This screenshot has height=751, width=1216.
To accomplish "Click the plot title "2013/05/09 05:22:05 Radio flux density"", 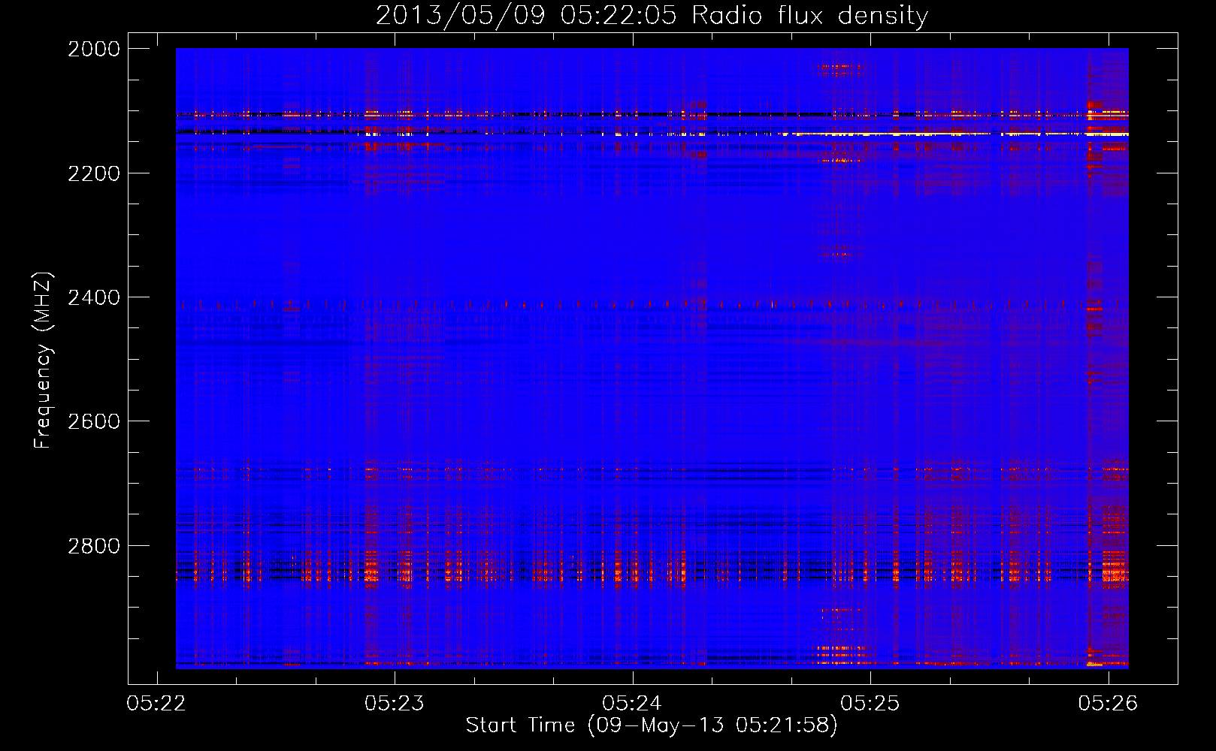I will pos(652,15).
